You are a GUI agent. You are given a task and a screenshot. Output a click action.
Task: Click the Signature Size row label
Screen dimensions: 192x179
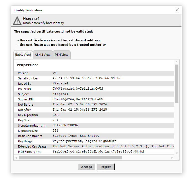(28, 131)
